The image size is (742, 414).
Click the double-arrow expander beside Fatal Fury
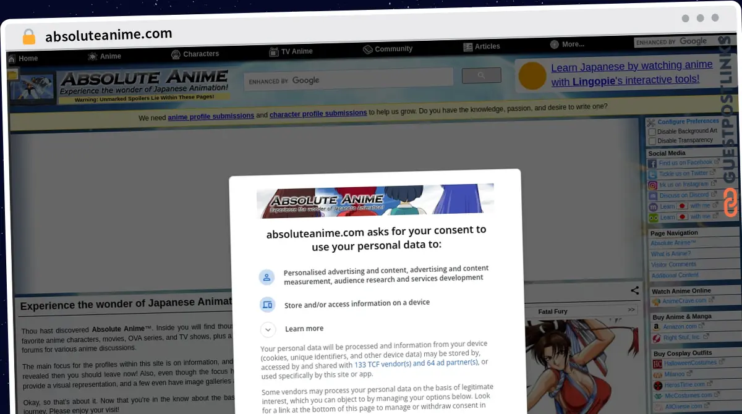pos(631,311)
